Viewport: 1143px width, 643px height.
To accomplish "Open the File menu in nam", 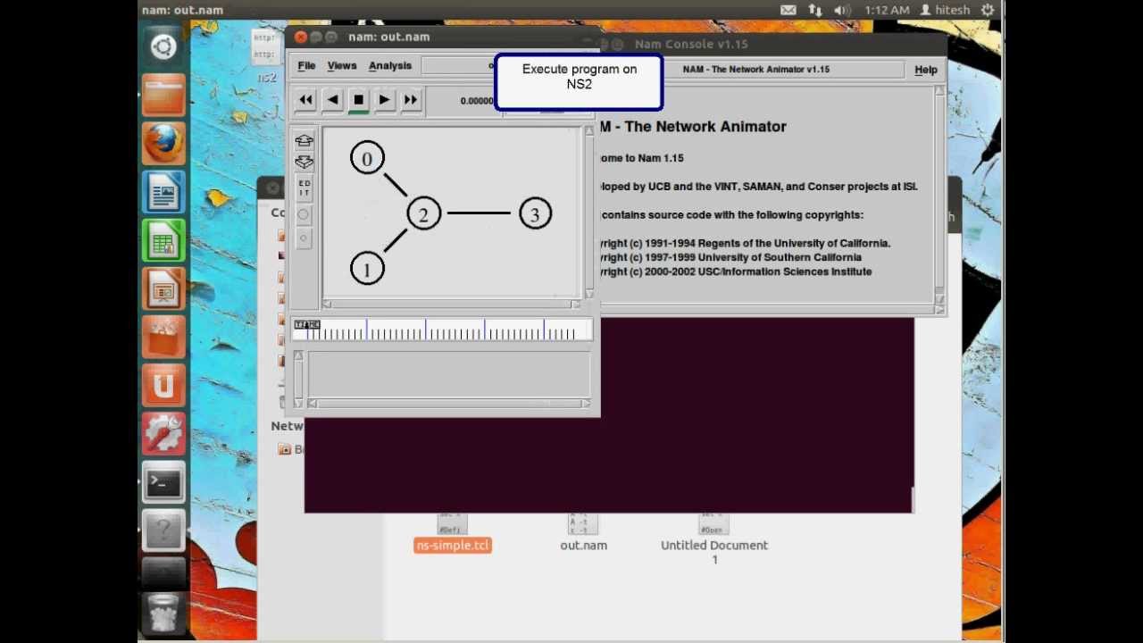I will coord(306,66).
